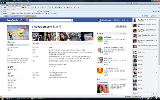The image size is (160, 100).
Task: Open chat with Cindy Chou
Action: pyautogui.click(x=145, y=53)
